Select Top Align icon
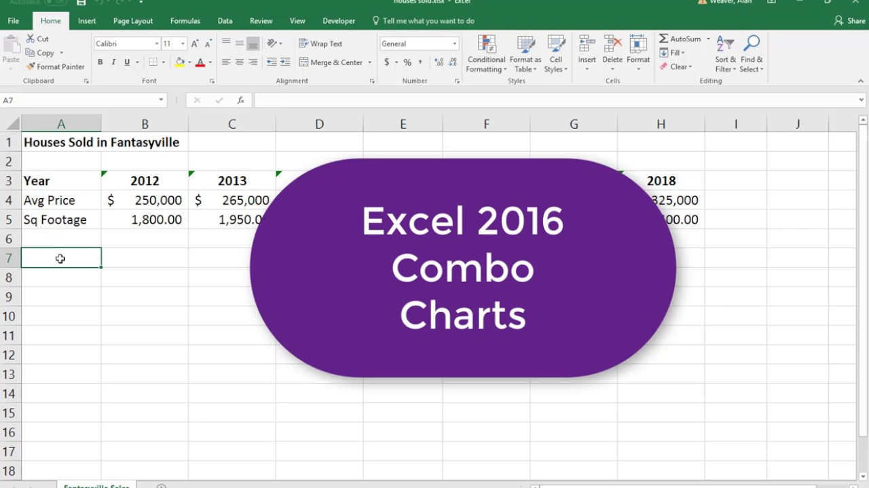 [x=226, y=43]
